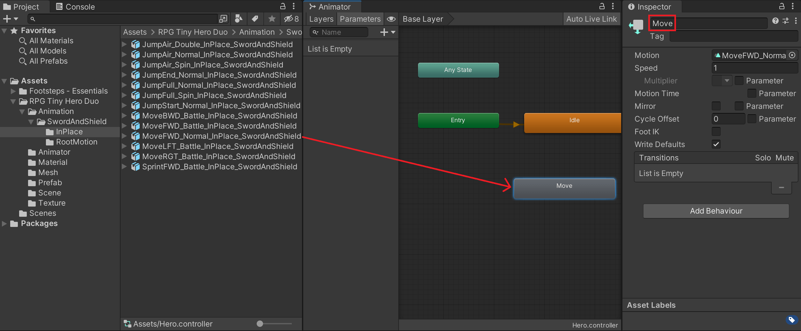This screenshot has width=801, height=331.
Task: Click the MoveFWD_Normal_InPlace_SwordAndShield asset icon
Action: (136, 136)
